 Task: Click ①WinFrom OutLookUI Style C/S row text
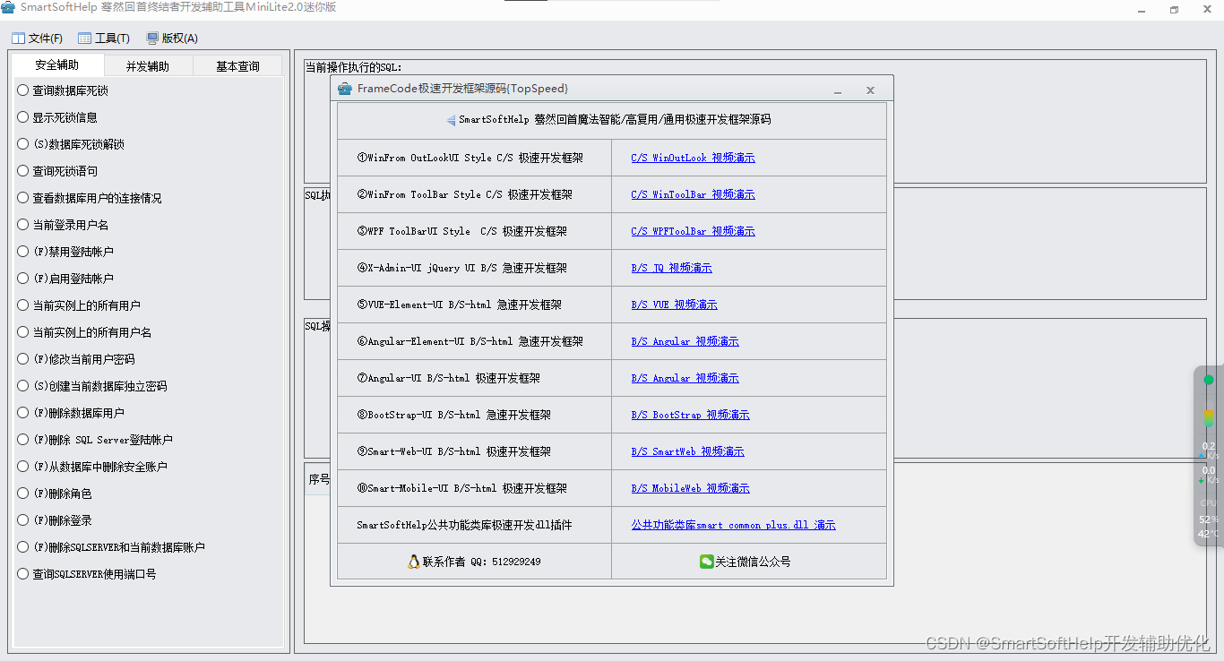[x=470, y=158]
